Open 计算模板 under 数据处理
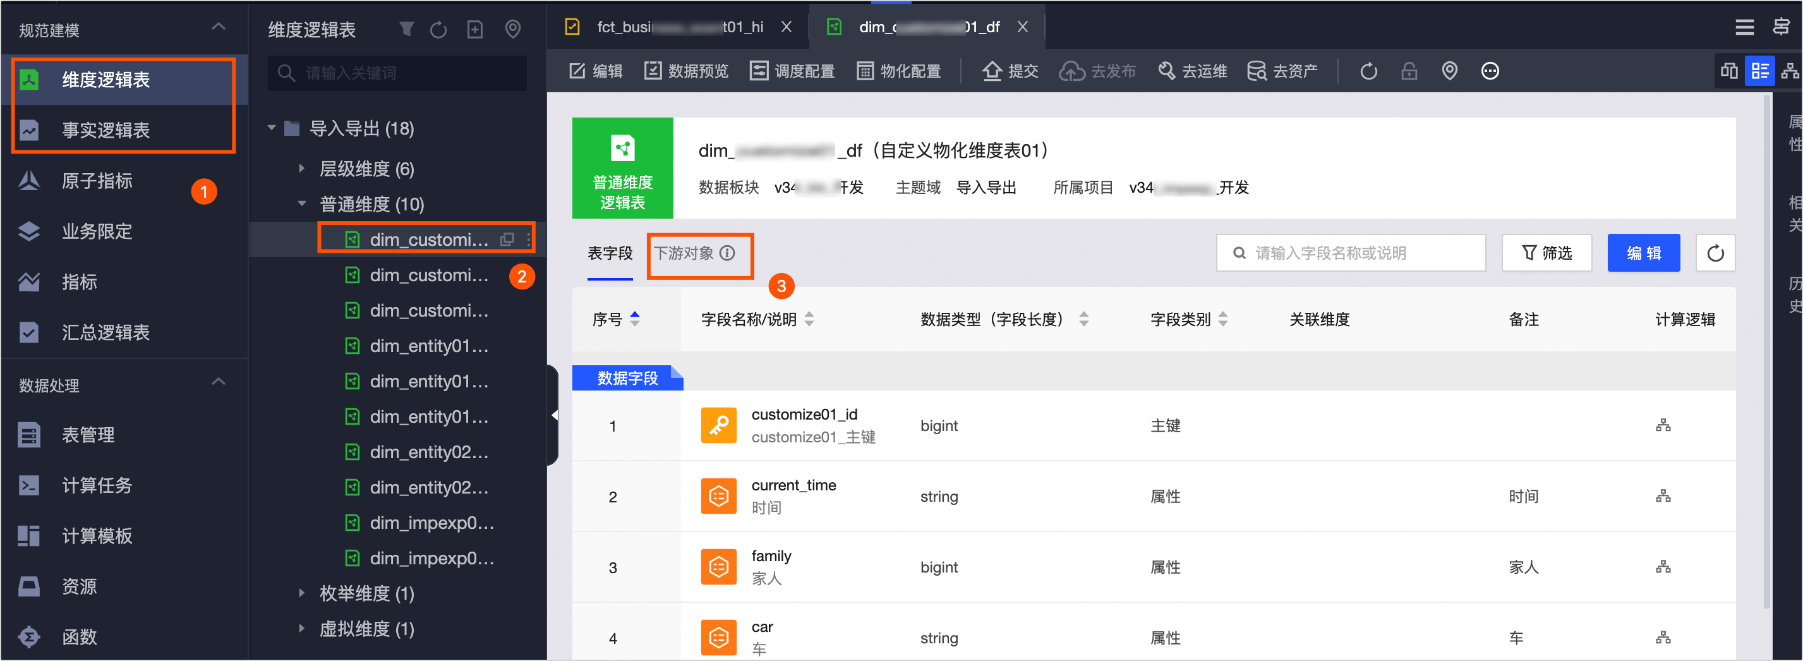The width and height of the screenshot is (1803, 661). [x=97, y=536]
